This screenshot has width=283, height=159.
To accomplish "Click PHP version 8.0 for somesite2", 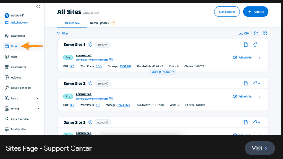I will coord(72,105).
